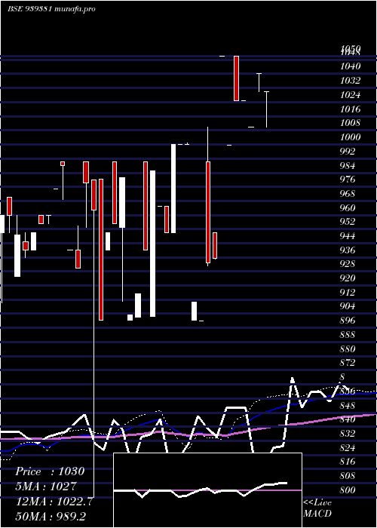Click the 984 price axis label
Image resolution: width=377 pixels, height=528 pixels.
coord(348,166)
